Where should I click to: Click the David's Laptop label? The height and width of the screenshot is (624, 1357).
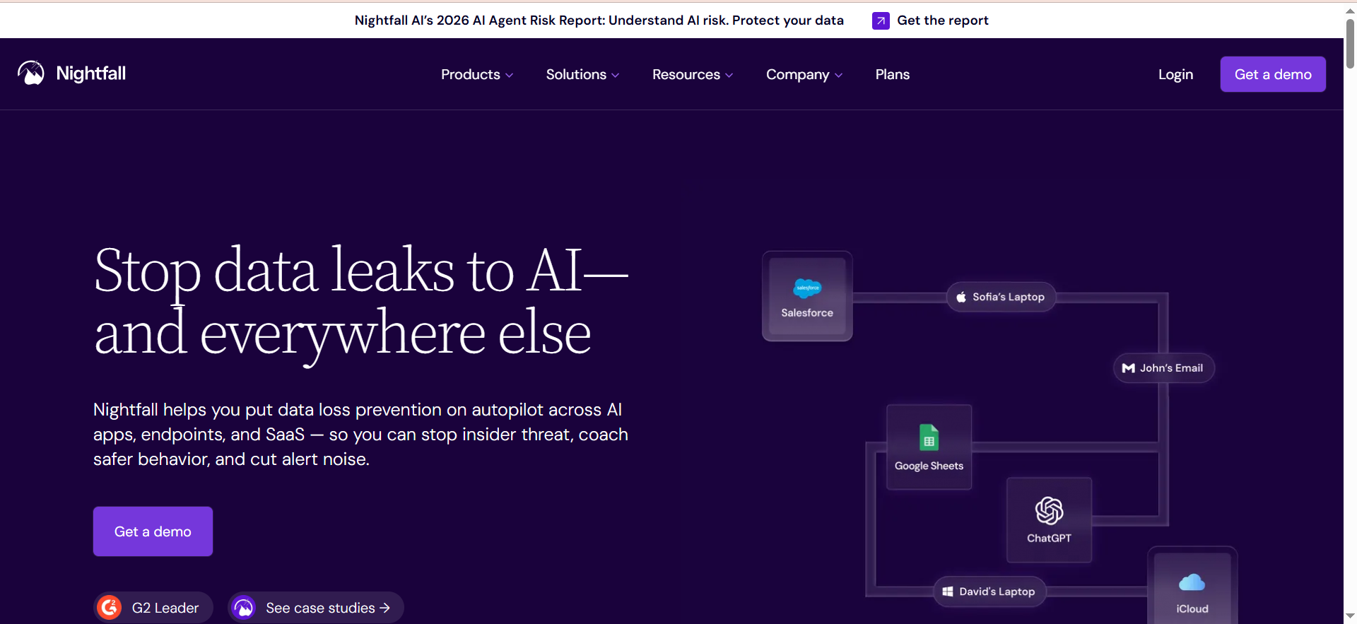(x=997, y=591)
